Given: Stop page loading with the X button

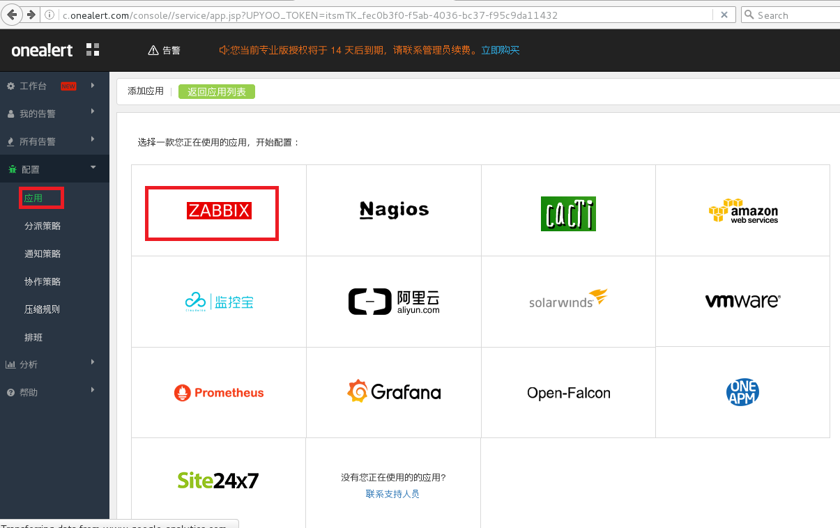Looking at the screenshot, I should [x=724, y=15].
